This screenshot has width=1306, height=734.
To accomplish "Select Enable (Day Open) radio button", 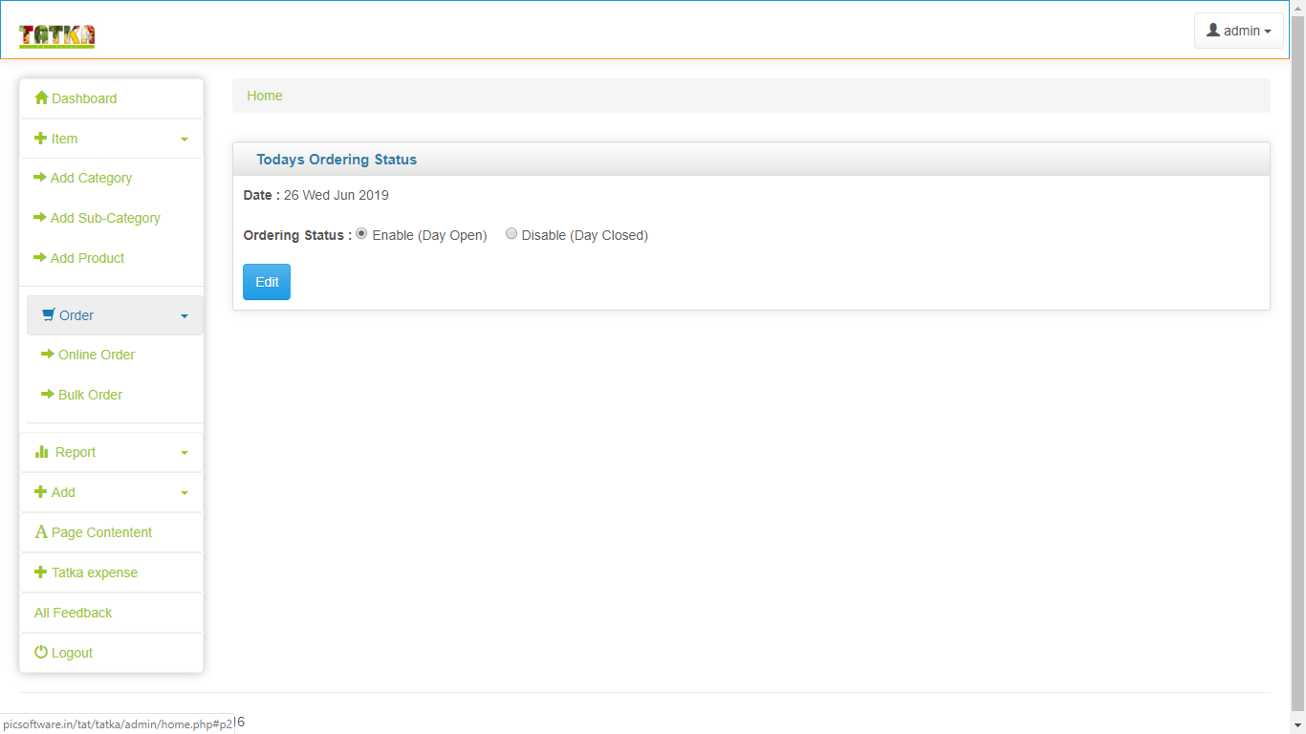I will [361, 234].
